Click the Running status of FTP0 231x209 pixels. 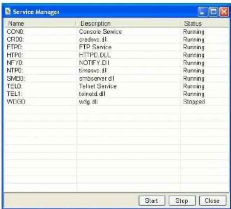click(194, 47)
